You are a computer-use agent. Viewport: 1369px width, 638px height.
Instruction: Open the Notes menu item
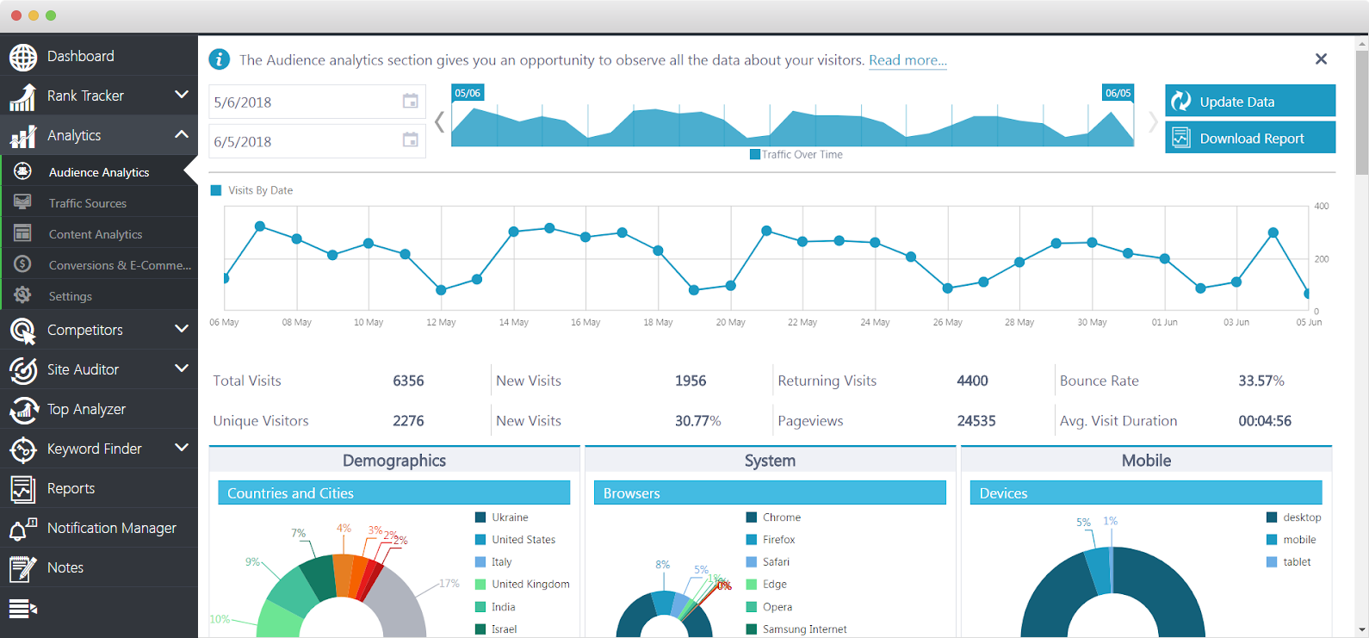click(99, 567)
